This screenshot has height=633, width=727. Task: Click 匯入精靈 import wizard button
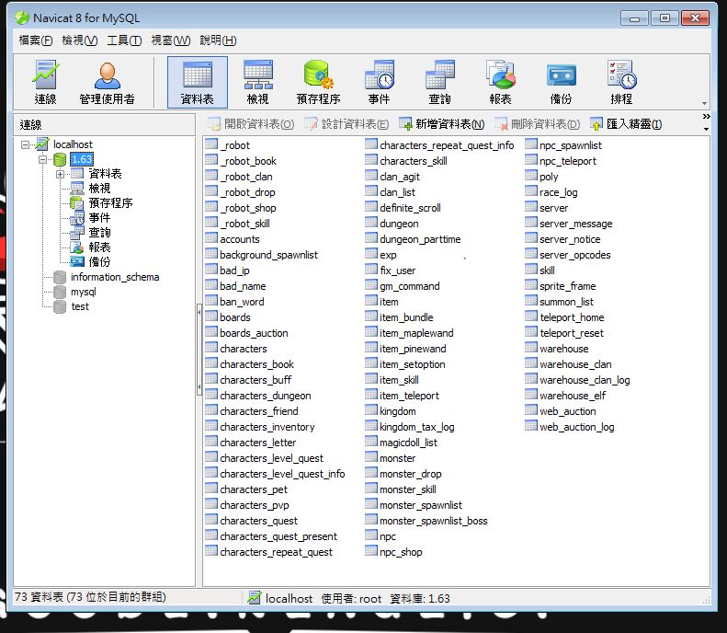pos(626,124)
